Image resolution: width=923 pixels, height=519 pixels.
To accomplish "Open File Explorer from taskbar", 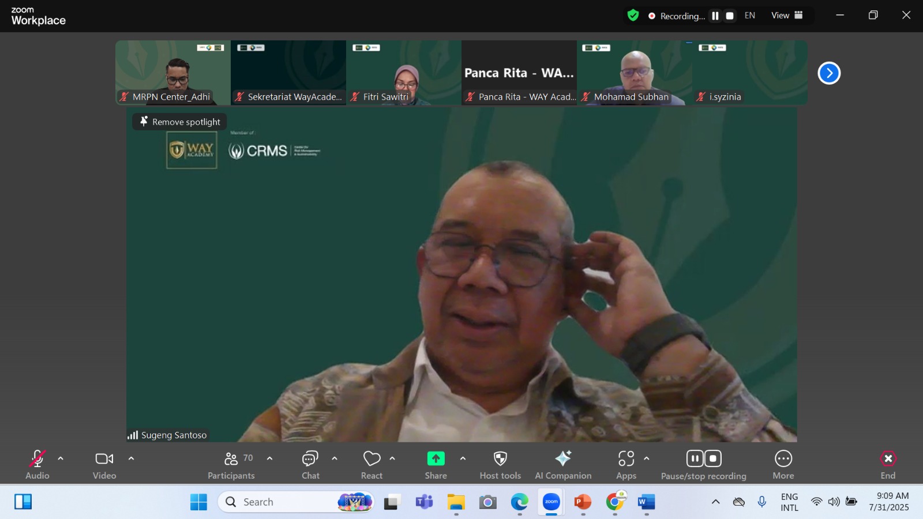I will [x=456, y=502].
